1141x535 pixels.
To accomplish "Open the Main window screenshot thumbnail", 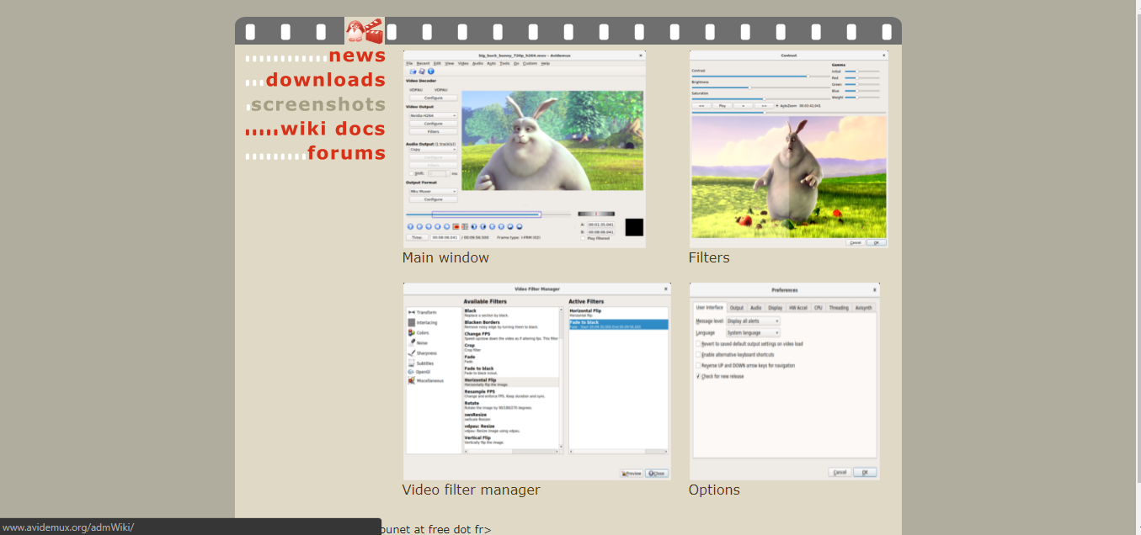I will 524,149.
